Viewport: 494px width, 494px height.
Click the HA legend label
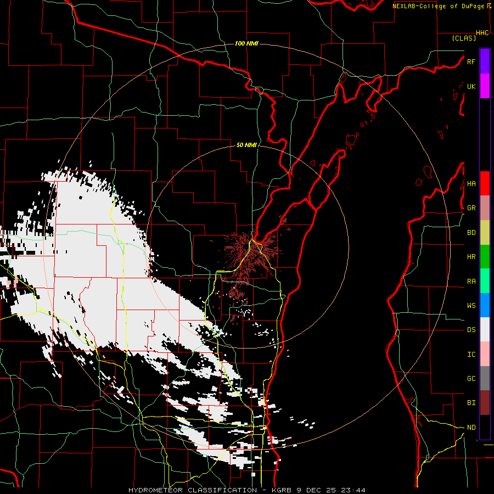click(x=471, y=183)
